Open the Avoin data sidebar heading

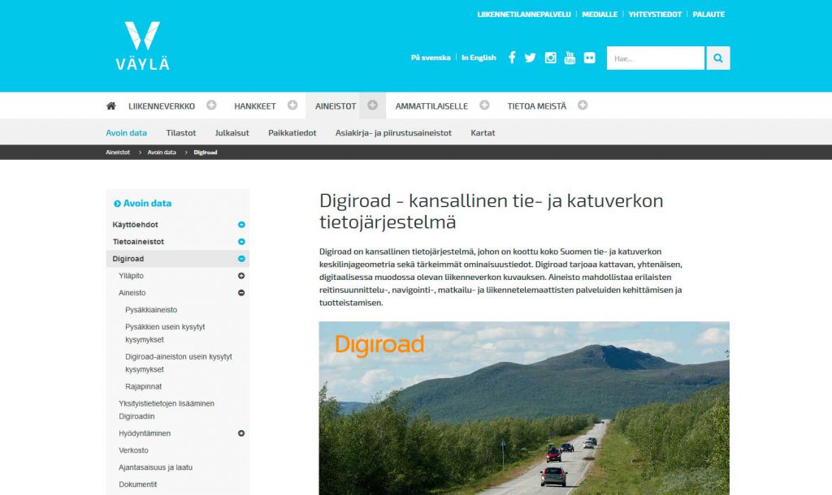pos(147,203)
